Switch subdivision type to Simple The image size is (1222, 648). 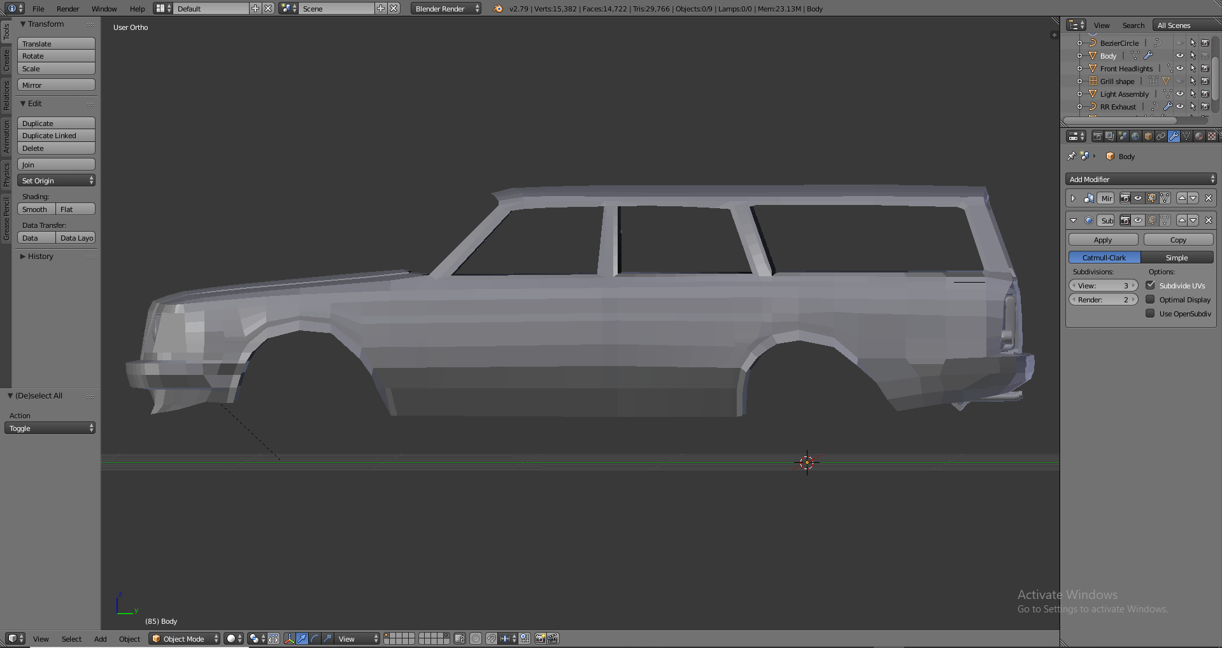coord(1177,258)
